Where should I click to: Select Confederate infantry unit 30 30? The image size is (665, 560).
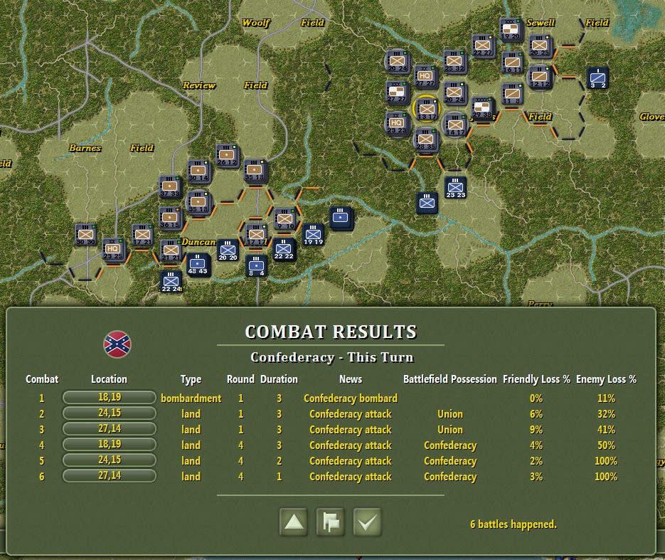85,235
